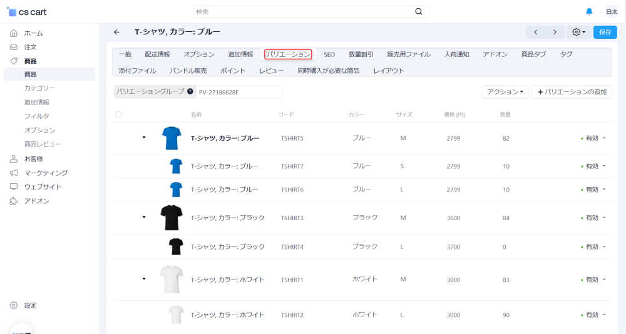Open status dropdown for TSHIRT6 row
626x334 pixels.
pos(593,190)
